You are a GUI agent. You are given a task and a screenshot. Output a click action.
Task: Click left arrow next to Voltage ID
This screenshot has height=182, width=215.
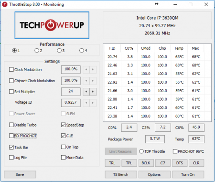(86, 103)
